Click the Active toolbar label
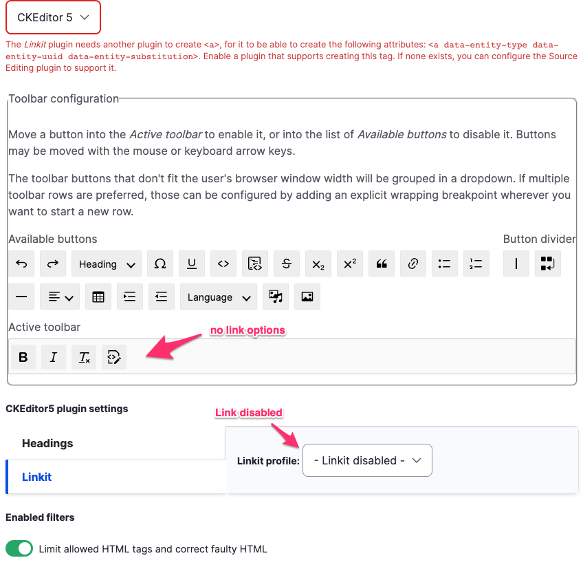This screenshot has width=583, height=569. (x=44, y=327)
